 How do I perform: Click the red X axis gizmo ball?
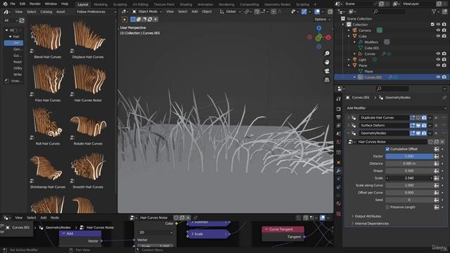pos(328,37)
